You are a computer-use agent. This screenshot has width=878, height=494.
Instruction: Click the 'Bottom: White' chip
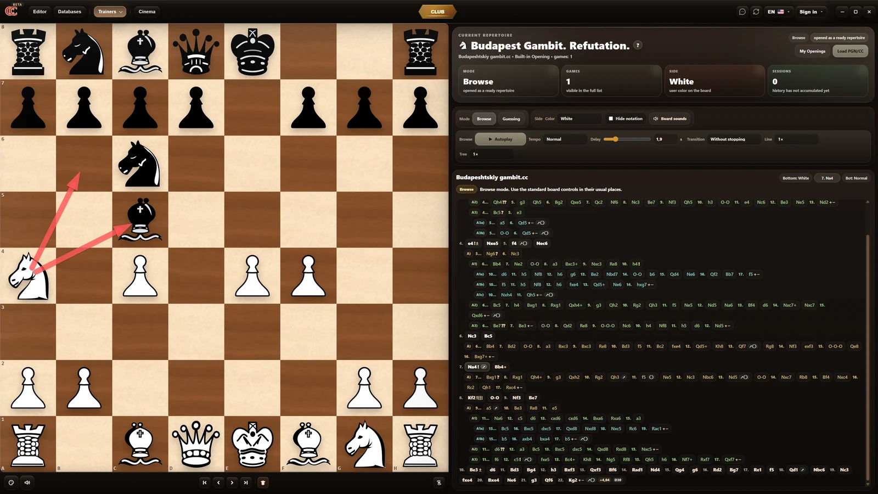(796, 178)
